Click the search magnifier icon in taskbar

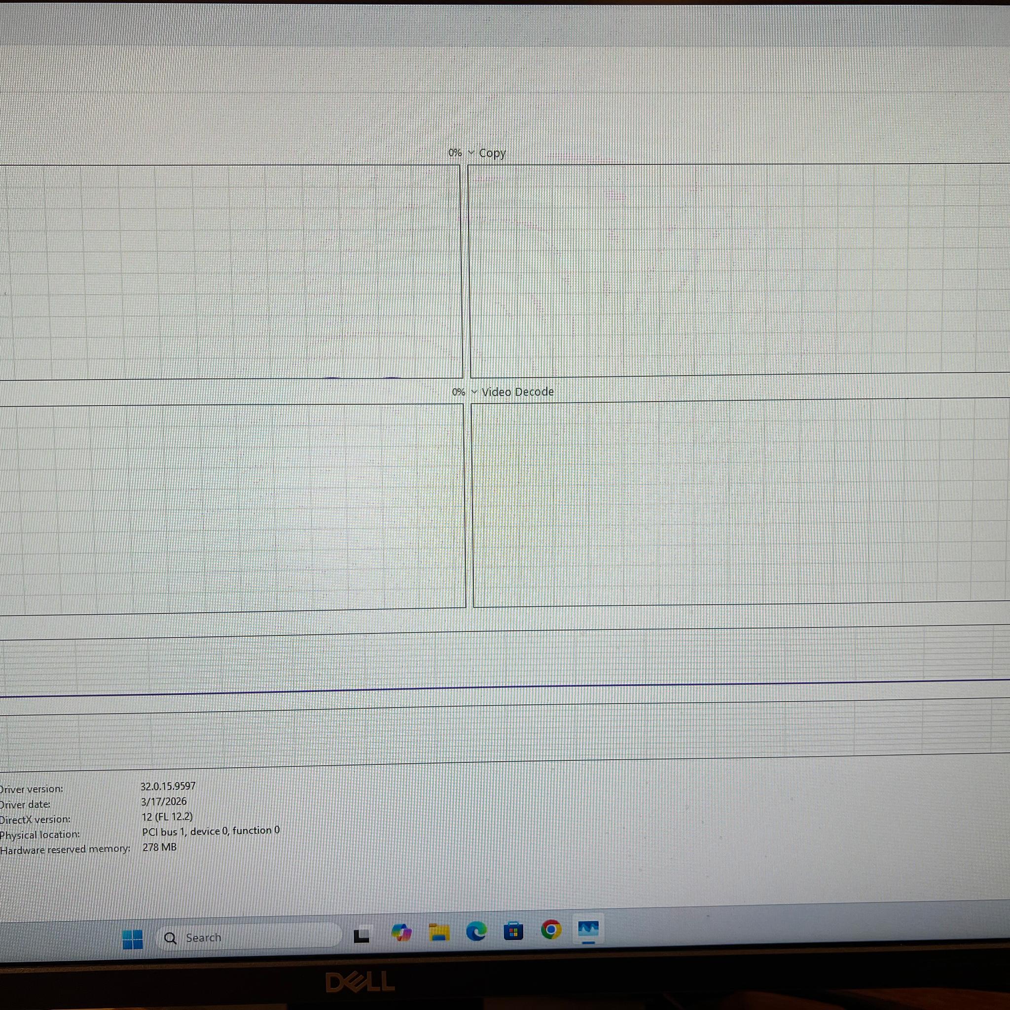(170, 938)
